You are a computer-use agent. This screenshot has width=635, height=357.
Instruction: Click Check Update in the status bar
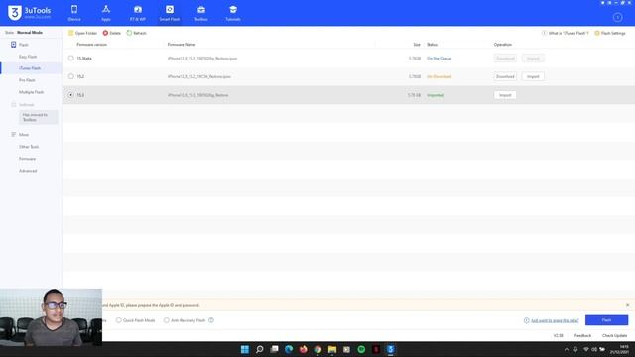[x=614, y=335]
